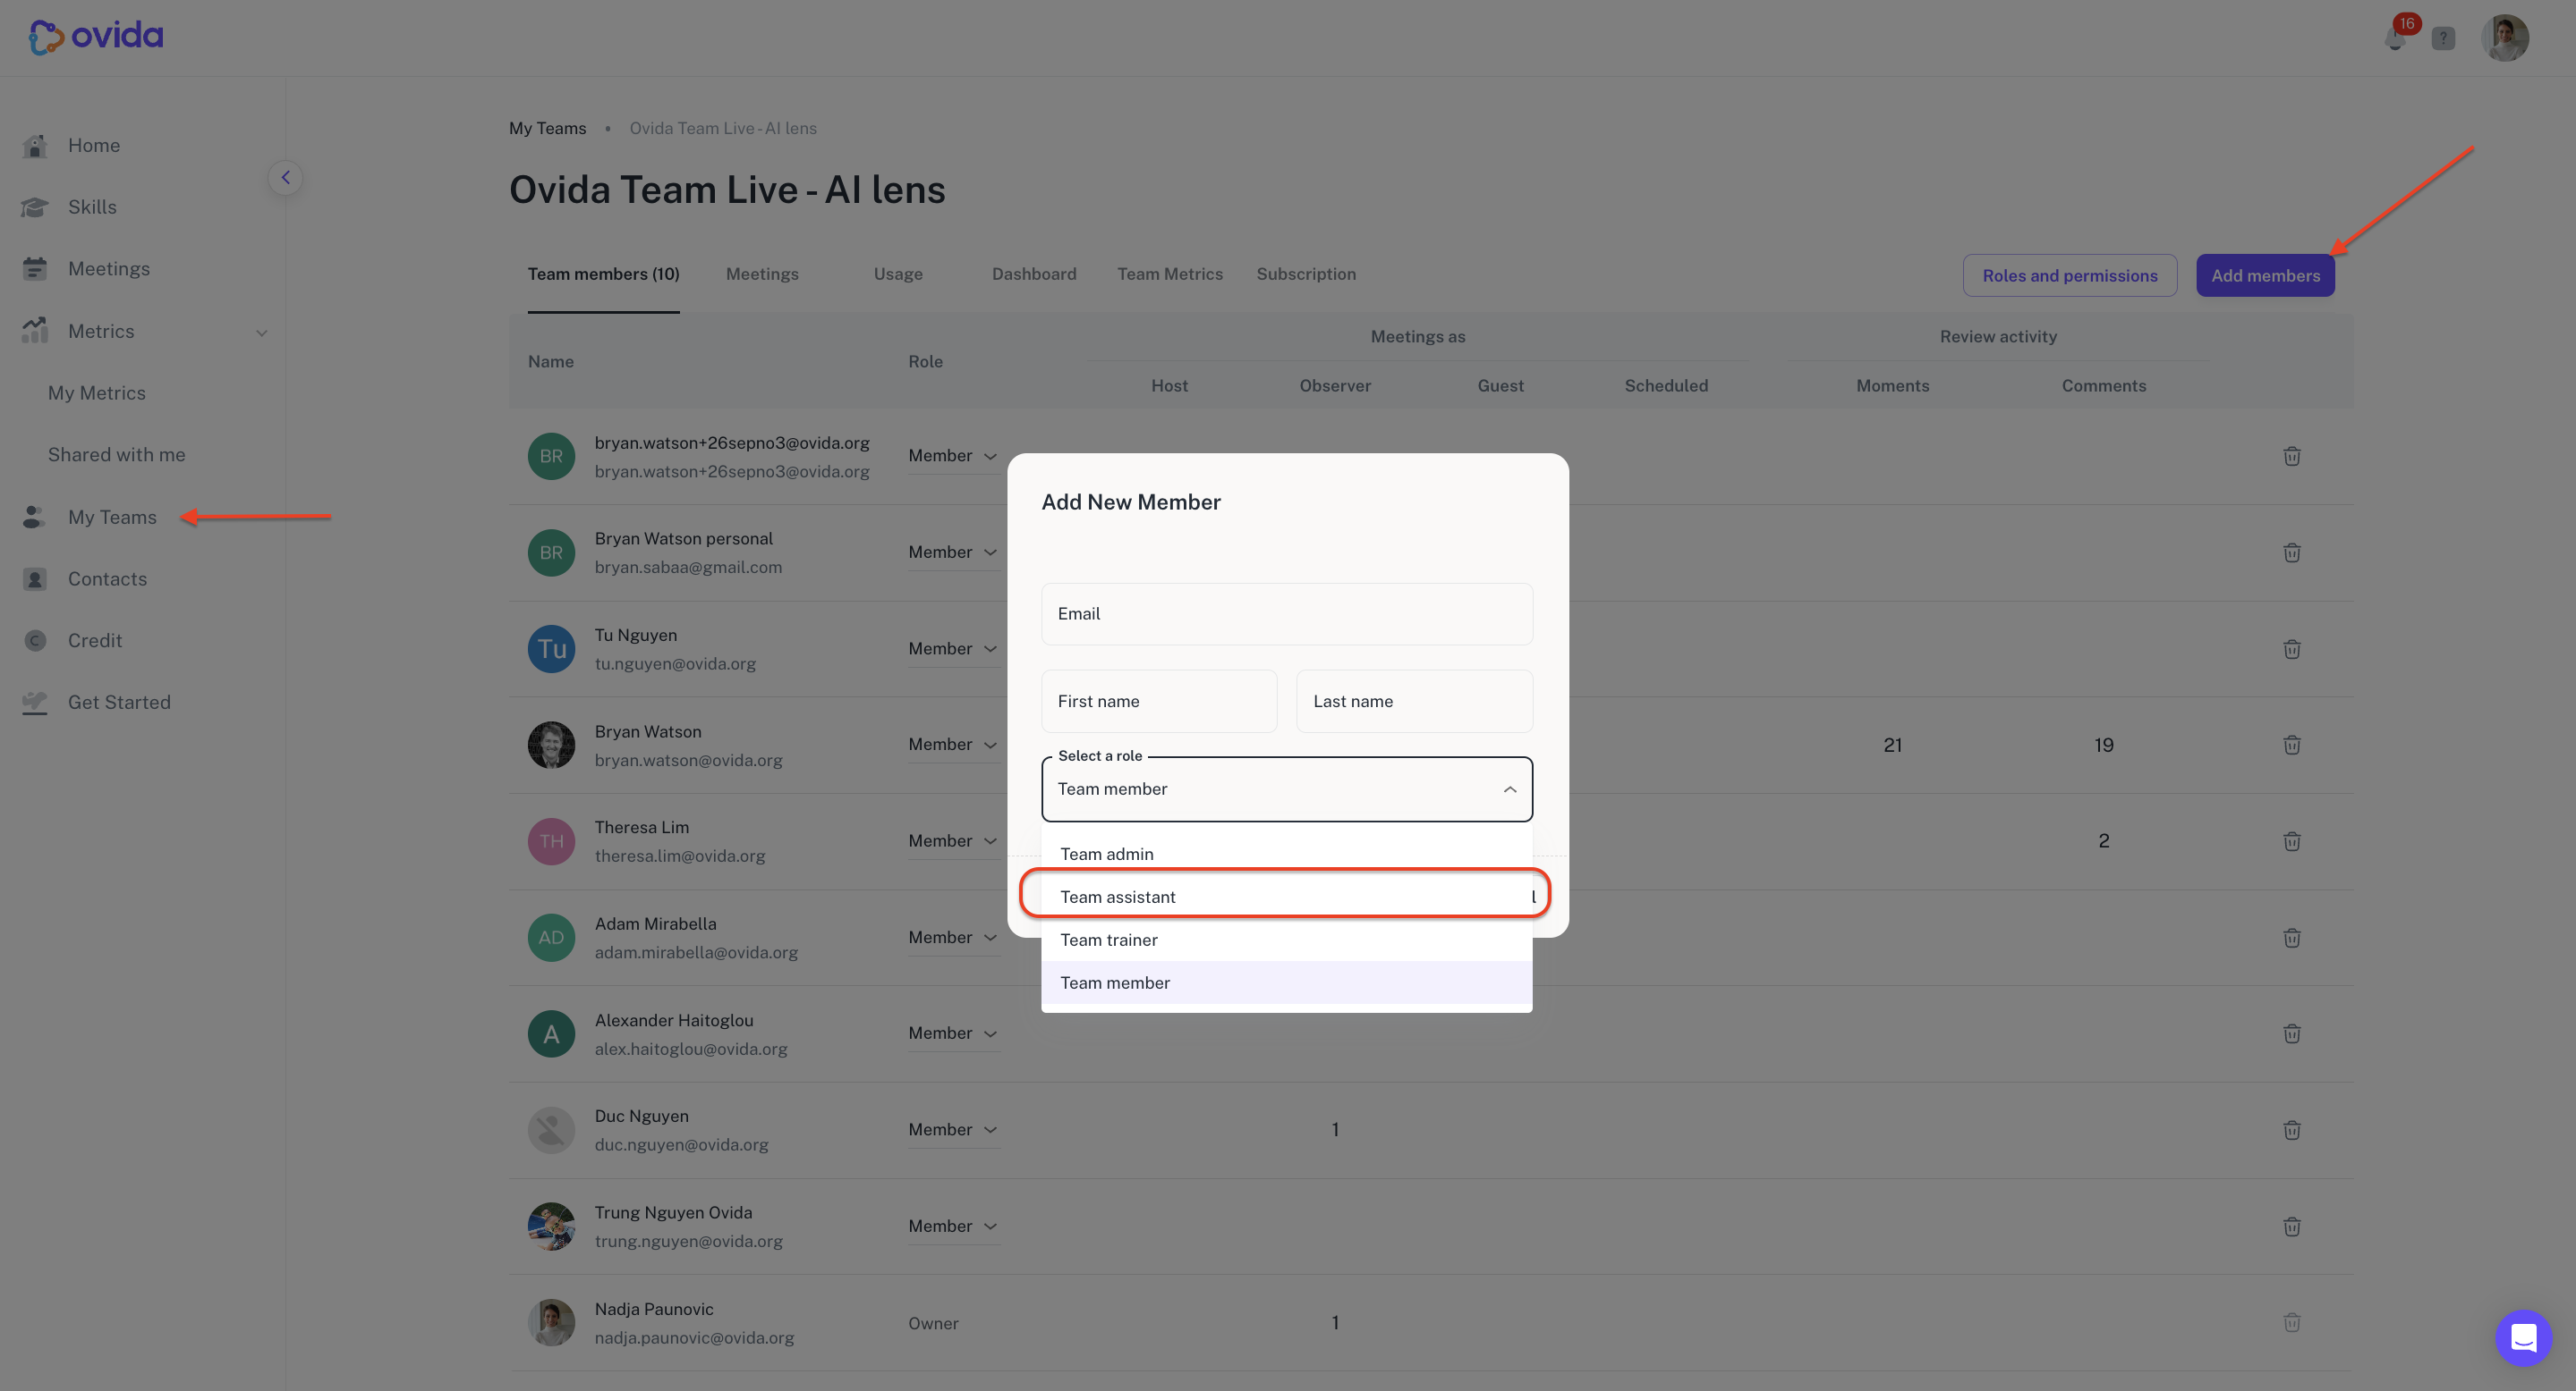Viewport: 2576px width, 1391px height.
Task: Expand the Metrics submenu chevron
Action: (262, 333)
